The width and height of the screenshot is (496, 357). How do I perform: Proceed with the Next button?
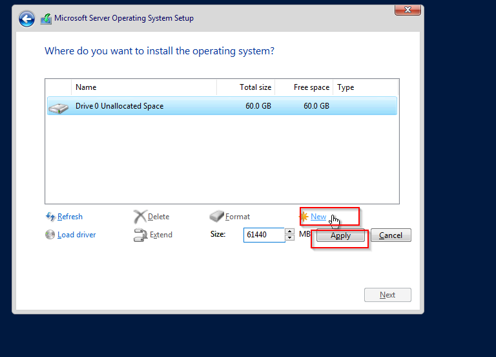pos(387,295)
